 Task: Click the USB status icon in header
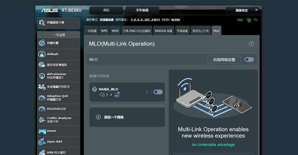256,20
